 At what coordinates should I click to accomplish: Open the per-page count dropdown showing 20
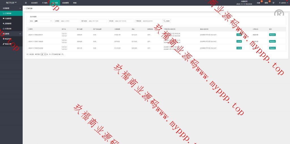[x=43, y=54]
